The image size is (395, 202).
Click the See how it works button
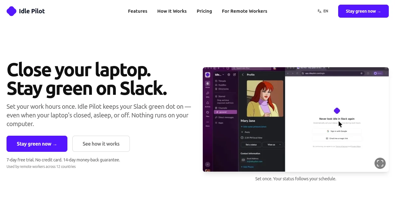click(101, 144)
